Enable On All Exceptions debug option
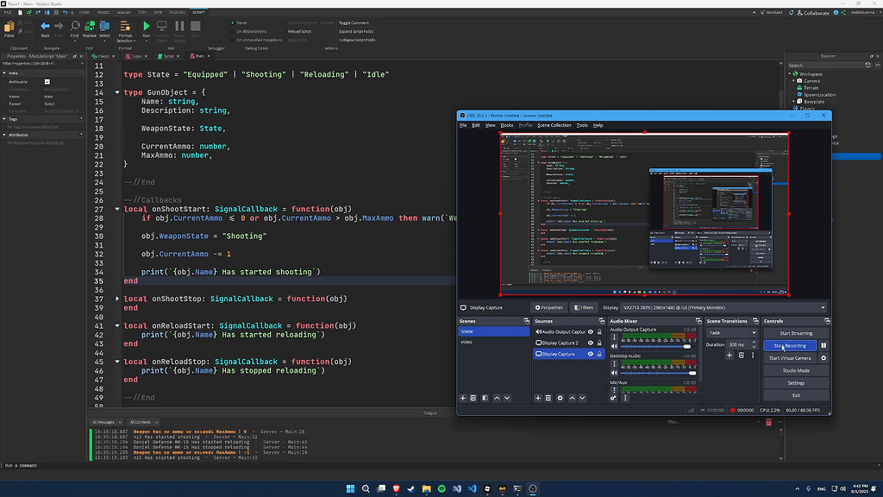This screenshot has height=497, width=883. click(233, 32)
